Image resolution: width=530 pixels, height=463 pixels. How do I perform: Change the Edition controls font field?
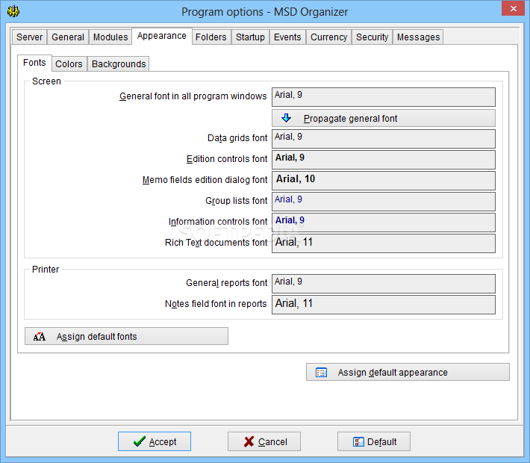(x=384, y=160)
